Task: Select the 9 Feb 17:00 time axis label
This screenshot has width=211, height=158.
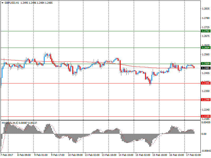Action: (x=58, y=155)
